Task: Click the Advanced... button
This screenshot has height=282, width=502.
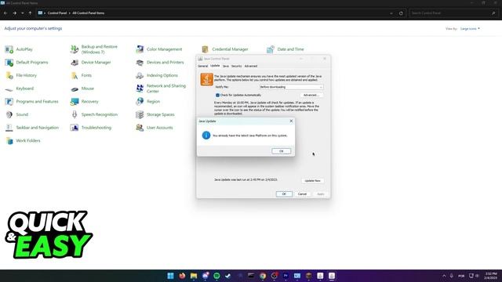Action: coord(311,96)
